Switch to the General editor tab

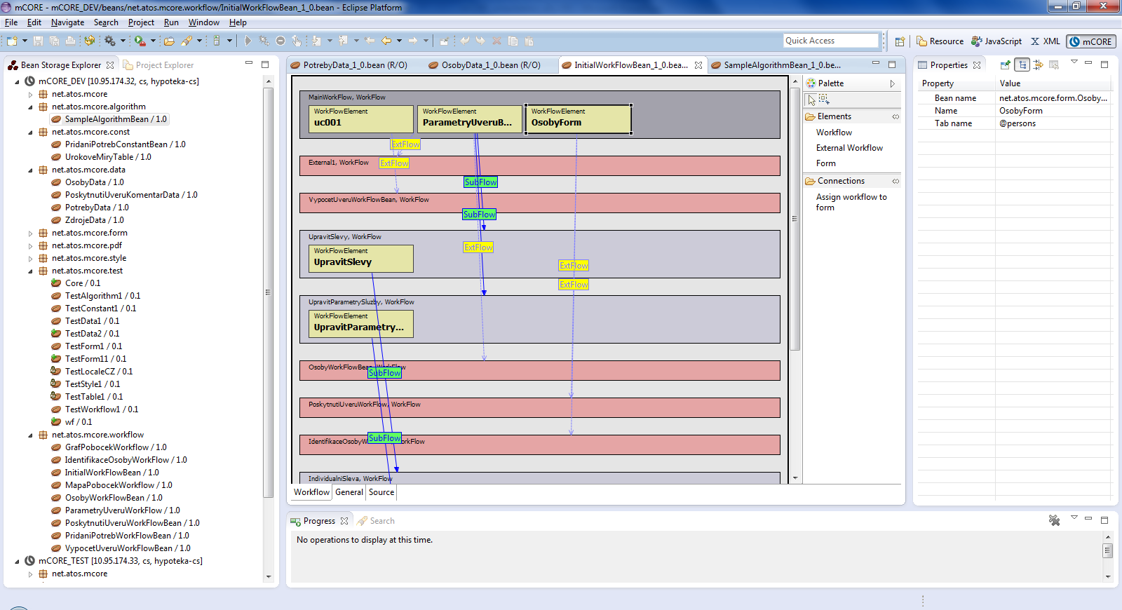click(349, 492)
